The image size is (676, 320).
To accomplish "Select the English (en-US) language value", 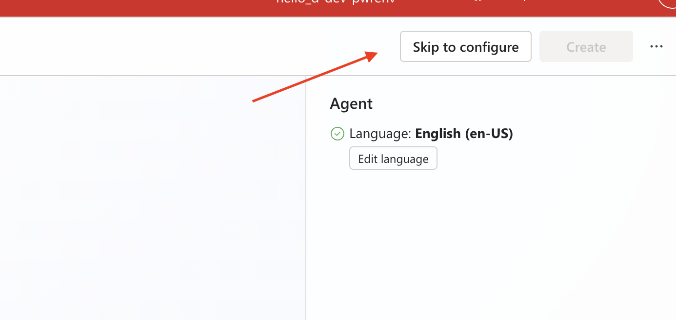I will point(464,134).
